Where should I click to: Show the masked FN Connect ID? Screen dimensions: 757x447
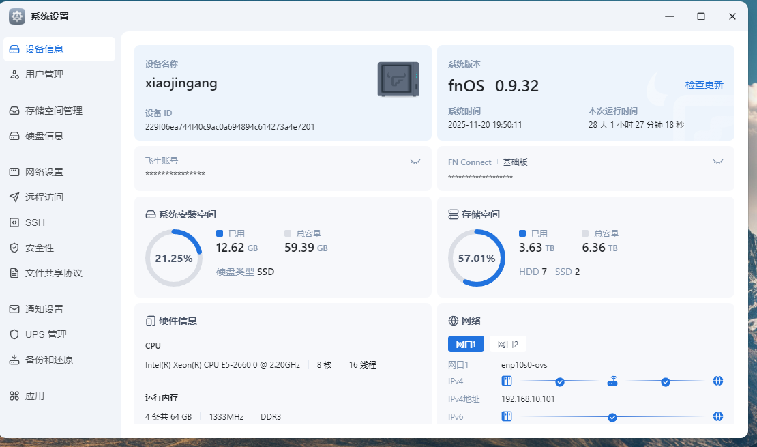(717, 162)
